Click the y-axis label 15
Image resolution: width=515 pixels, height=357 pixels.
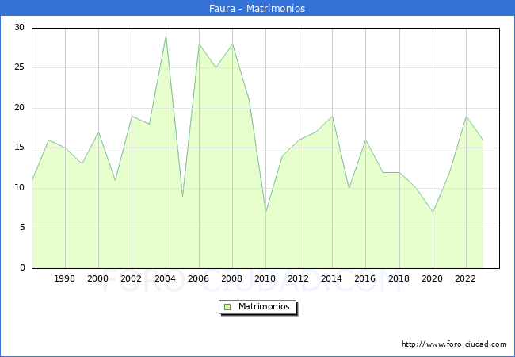pos(20,148)
